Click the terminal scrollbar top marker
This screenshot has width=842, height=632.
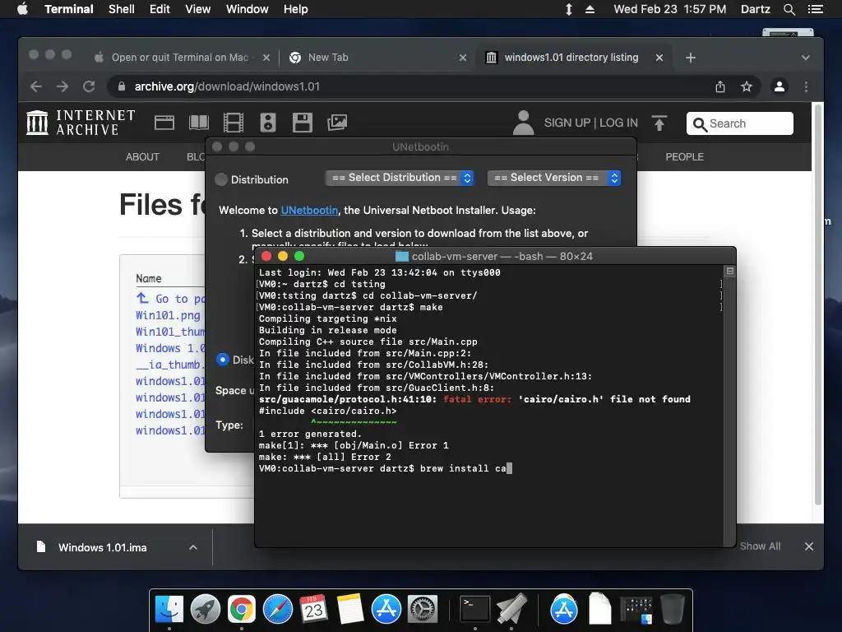[x=729, y=271]
